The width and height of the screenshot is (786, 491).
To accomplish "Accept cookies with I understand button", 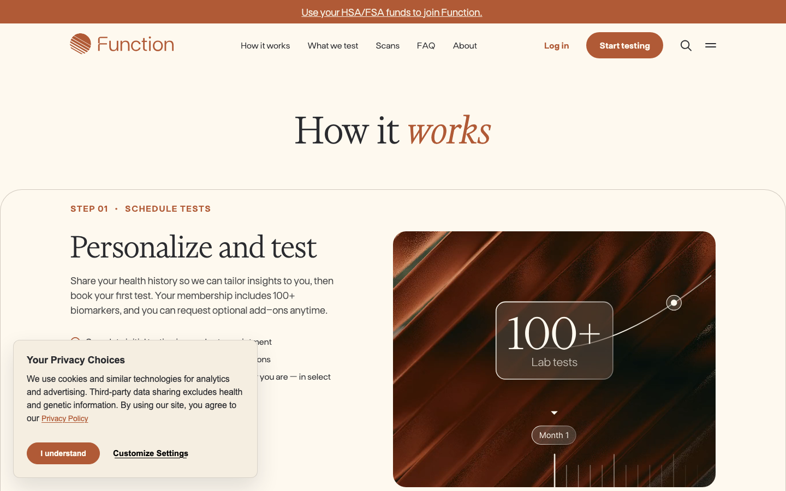I will (x=63, y=453).
